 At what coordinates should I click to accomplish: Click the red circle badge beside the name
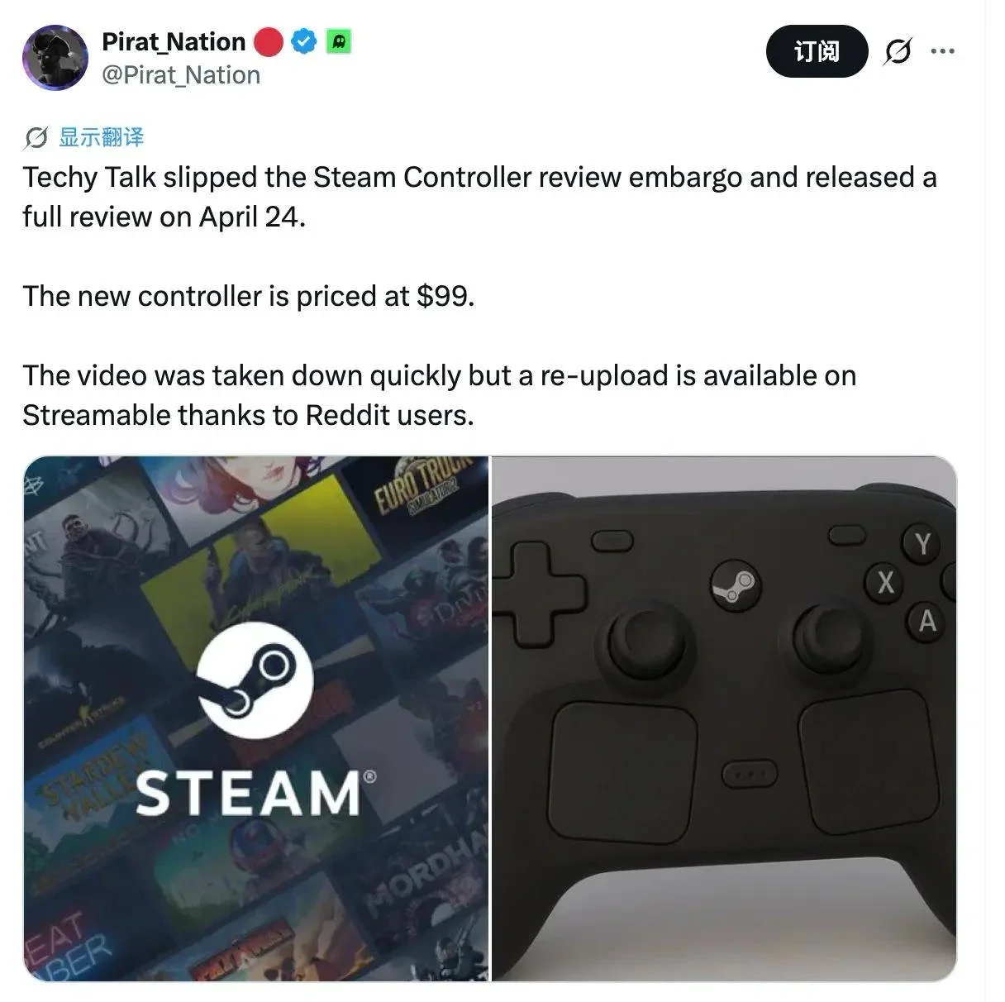point(269,41)
